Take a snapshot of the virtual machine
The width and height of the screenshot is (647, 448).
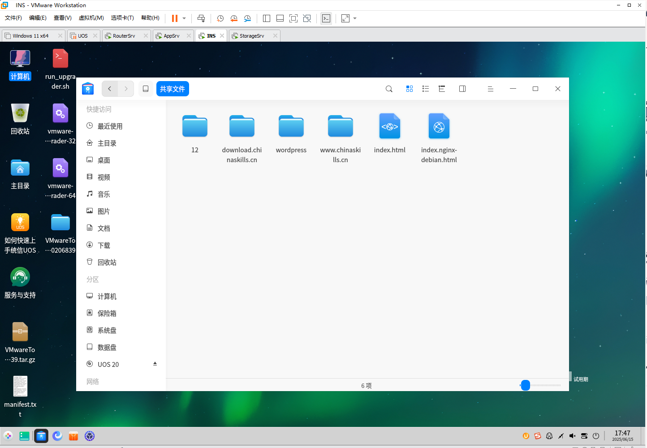(220, 18)
